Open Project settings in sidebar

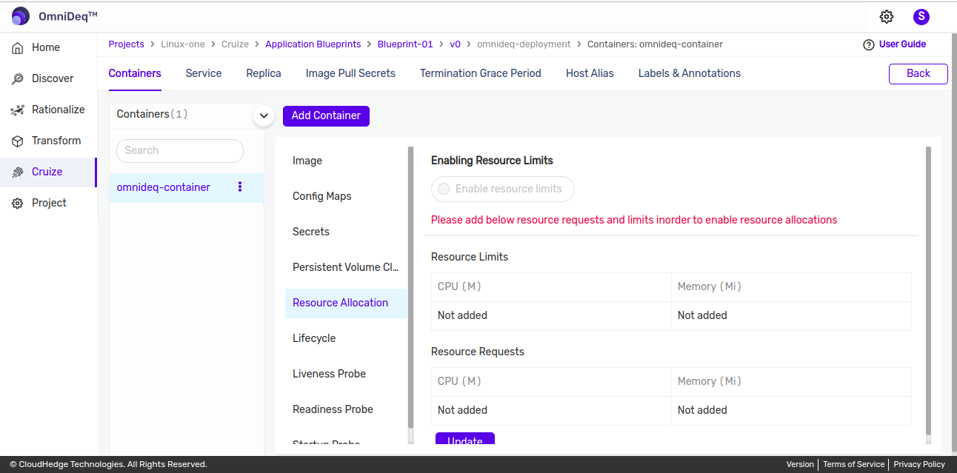click(x=49, y=203)
